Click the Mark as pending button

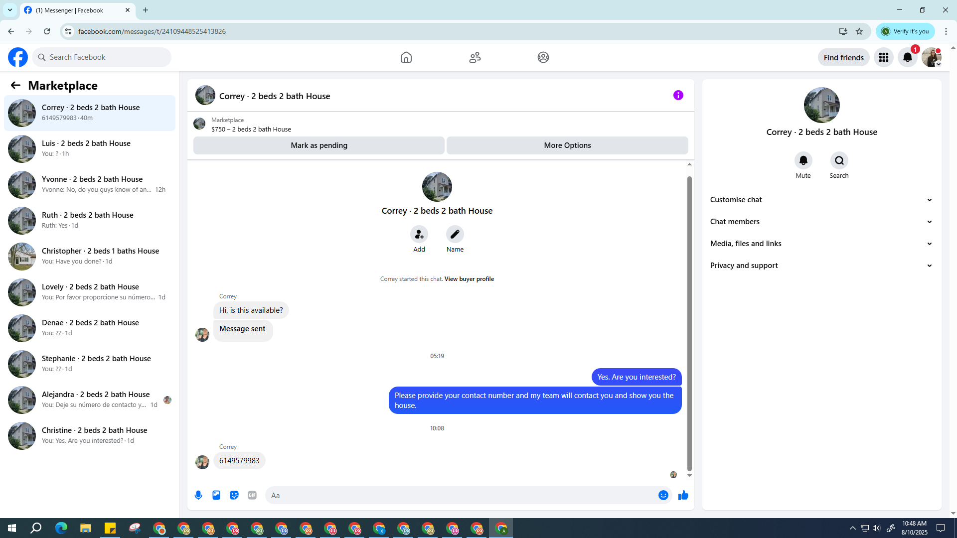click(319, 145)
